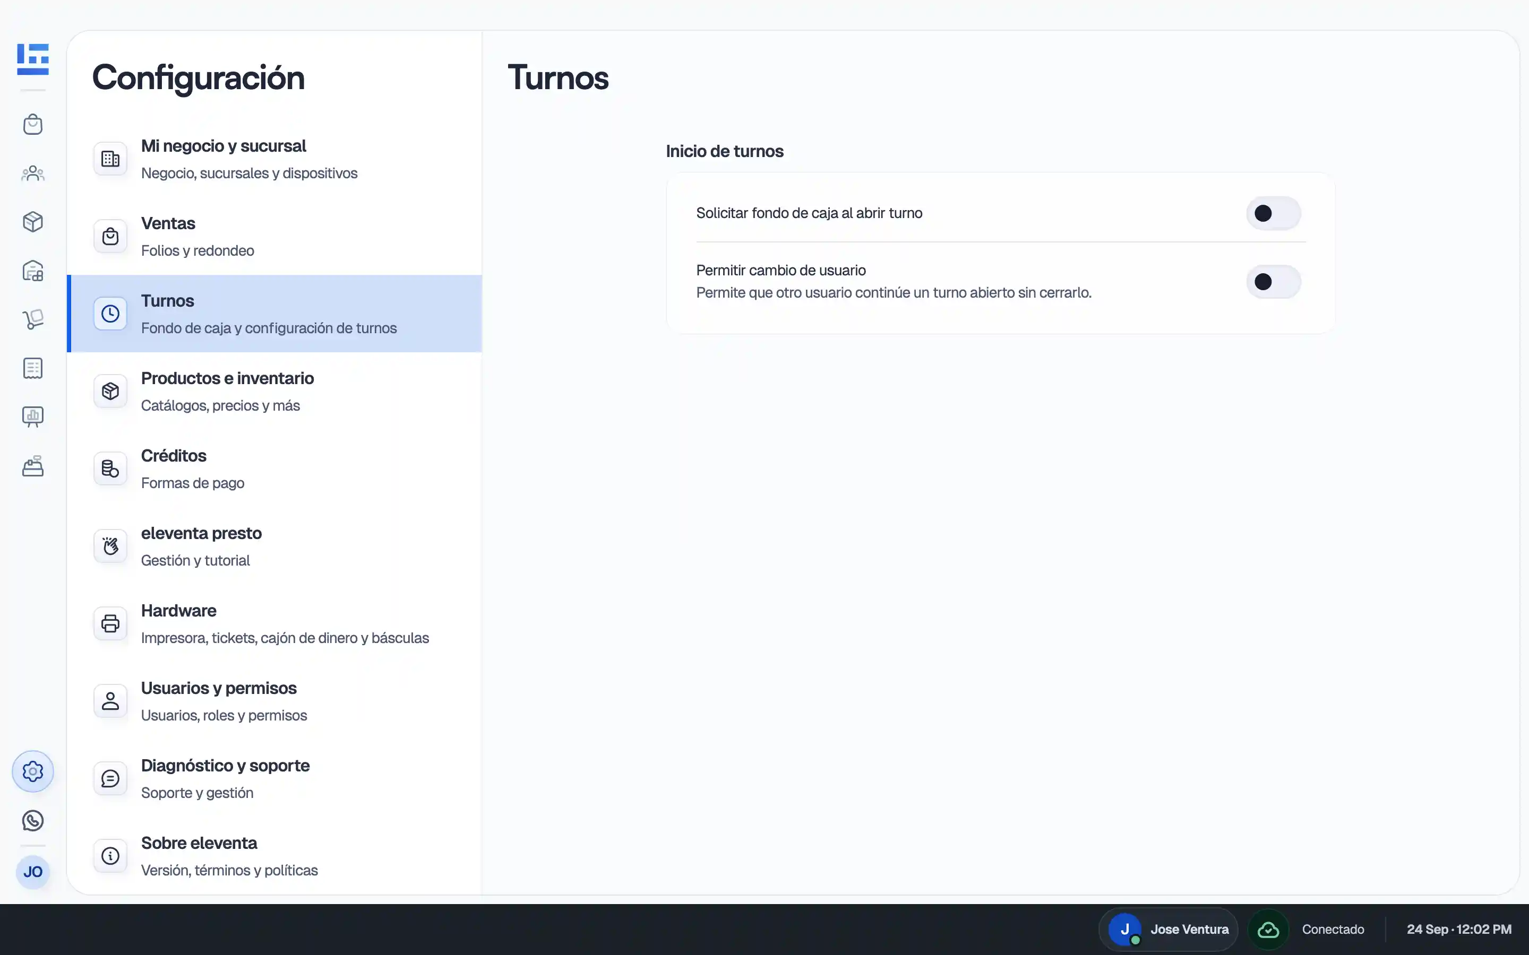Open the hand truck purchases sidebar icon

[x=33, y=319]
